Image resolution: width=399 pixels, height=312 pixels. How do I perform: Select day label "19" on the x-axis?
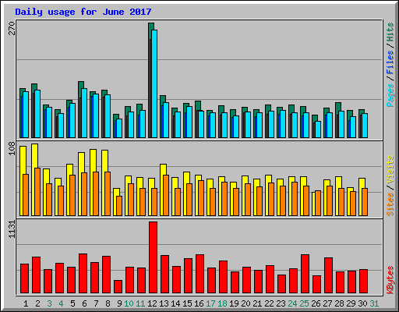pos(234,303)
